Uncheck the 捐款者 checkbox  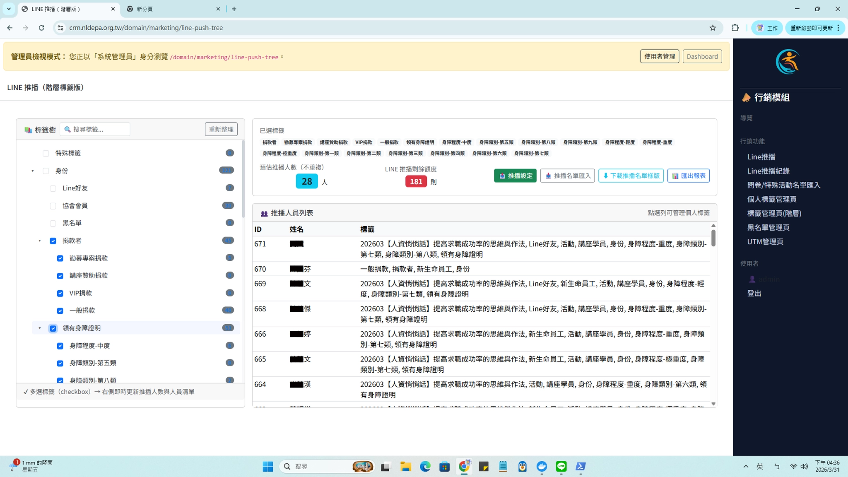click(x=53, y=241)
